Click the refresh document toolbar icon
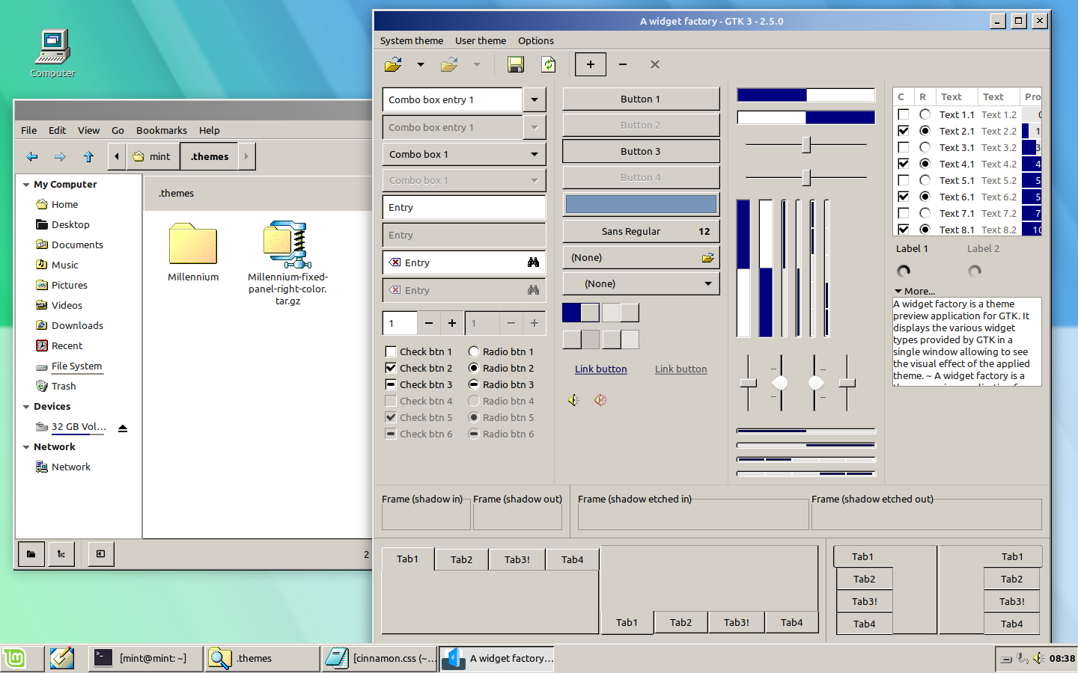The height and width of the screenshot is (673, 1078). coord(549,65)
